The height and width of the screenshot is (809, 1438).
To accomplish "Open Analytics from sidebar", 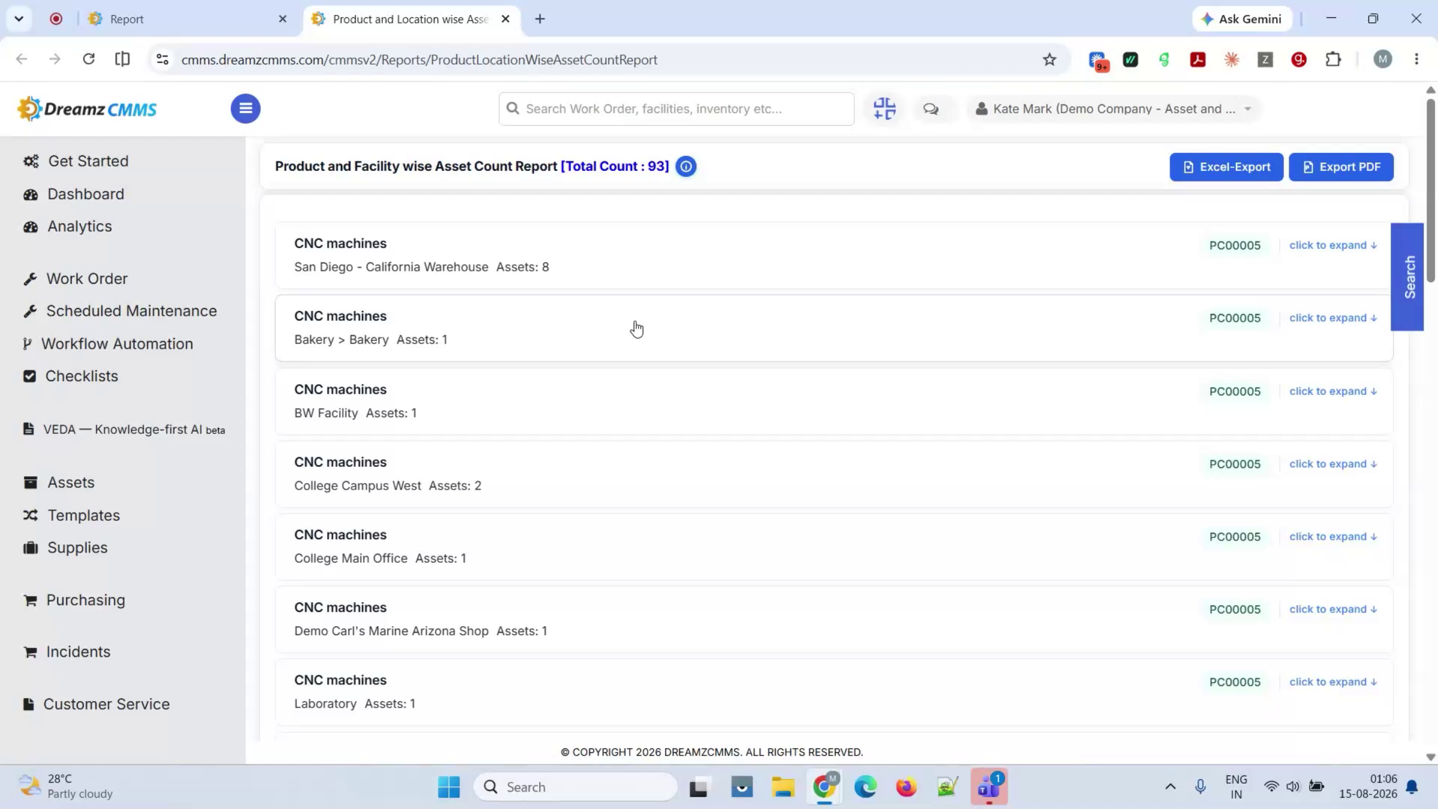I will (68, 227).
